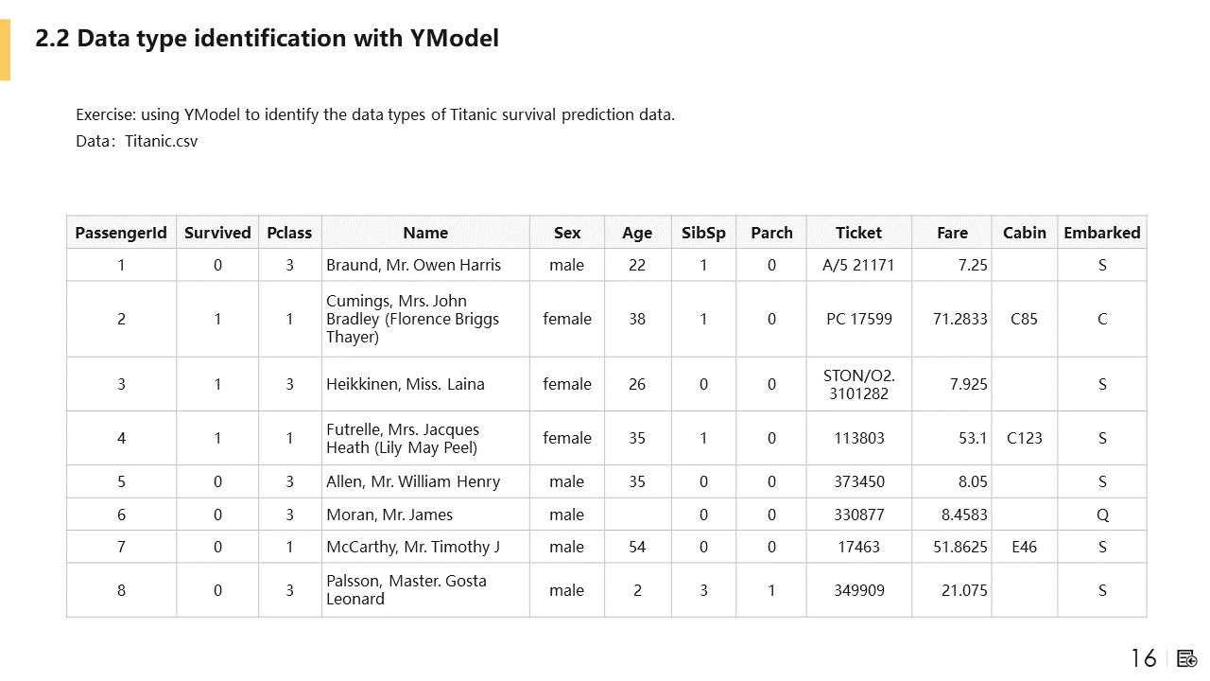Select the Pclass header cell

(x=289, y=233)
